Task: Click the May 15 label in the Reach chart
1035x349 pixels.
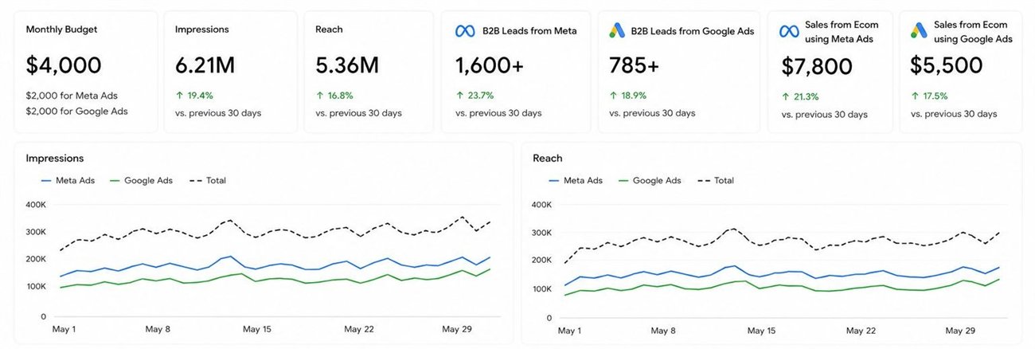Action: pos(763,330)
